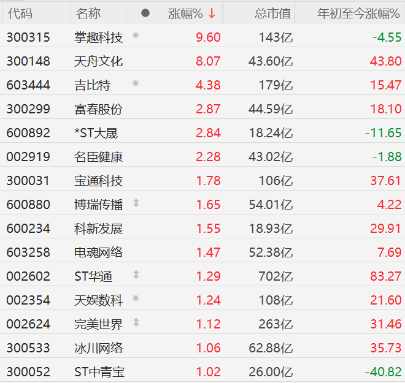Click the arrow marker beside 博瑞传播

(136, 203)
